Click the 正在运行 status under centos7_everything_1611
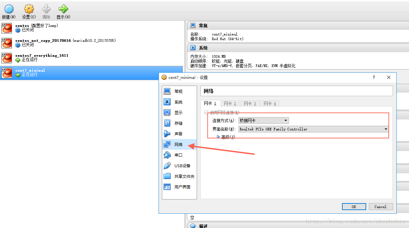This screenshot has width=409, height=228. pyautogui.click(x=30, y=60)
